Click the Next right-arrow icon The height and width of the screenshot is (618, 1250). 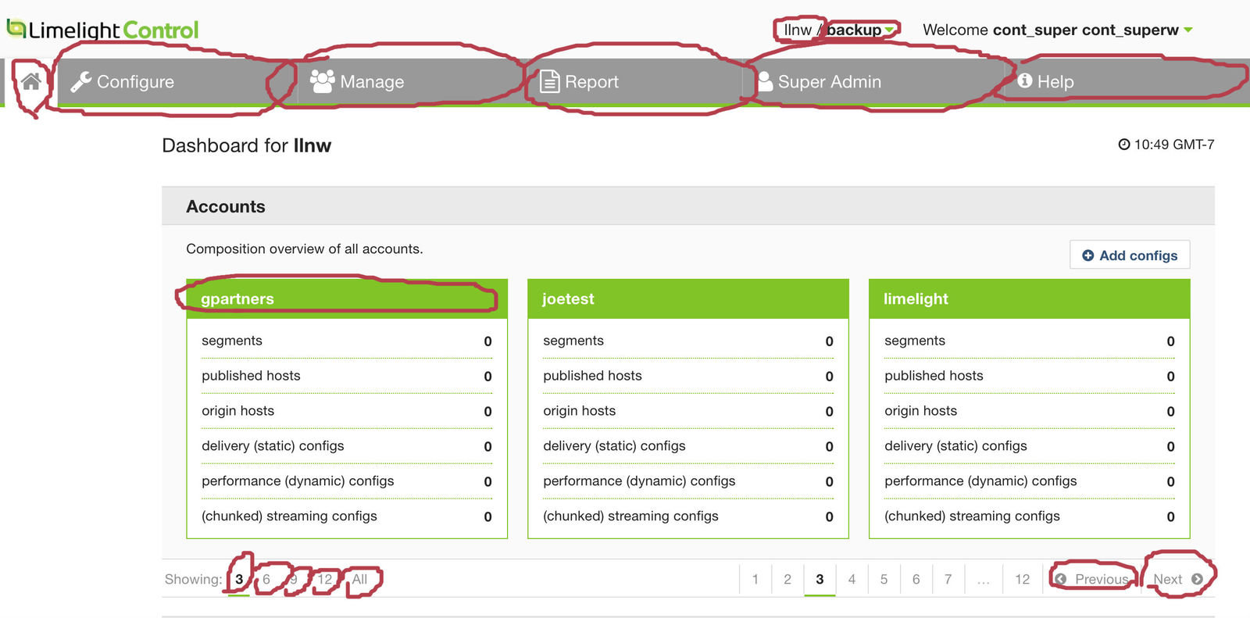pos(1197,579)
